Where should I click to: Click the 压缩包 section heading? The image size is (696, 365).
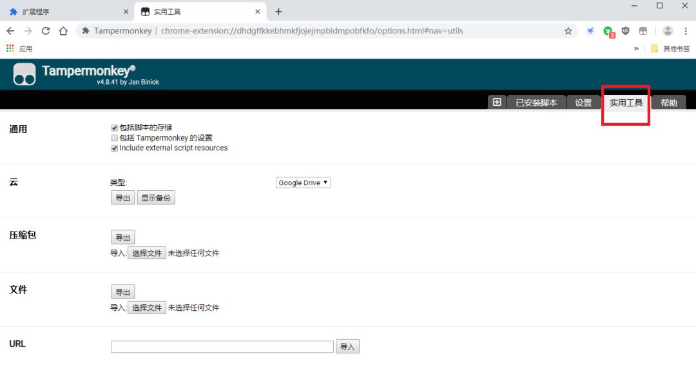click(23, 235)
